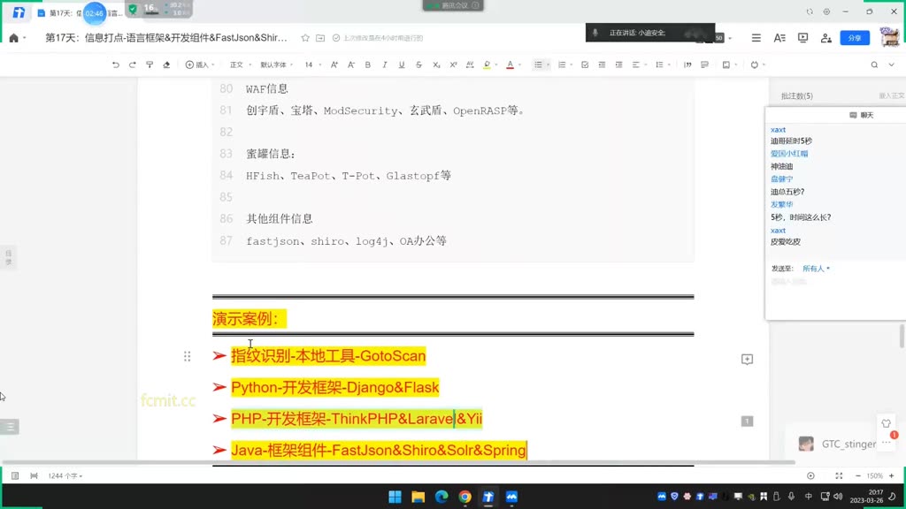This screenshot has width=906, height=509.
Task: Open the user avatar profile
Action: 890,37
